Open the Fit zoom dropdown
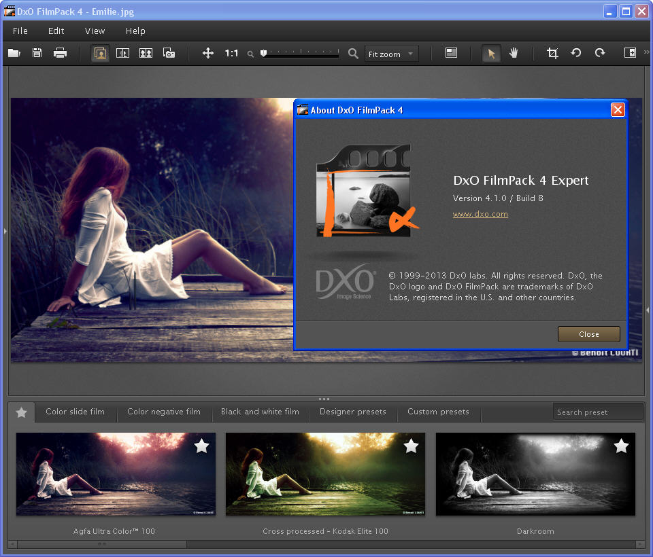 tap(392, 54)
